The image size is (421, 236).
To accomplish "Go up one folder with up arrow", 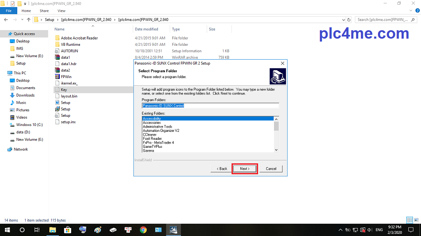I will (x=29, y=19).
